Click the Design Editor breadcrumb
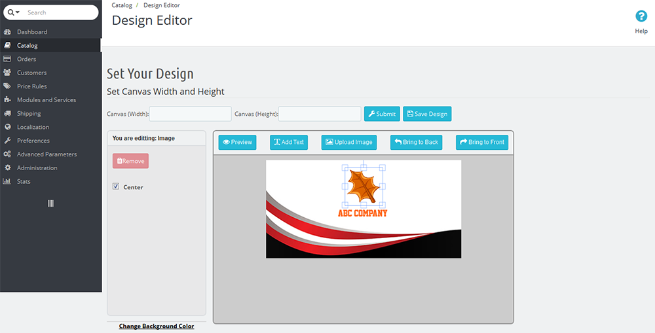Screen dimensions: 655x333 coord(162,5)
